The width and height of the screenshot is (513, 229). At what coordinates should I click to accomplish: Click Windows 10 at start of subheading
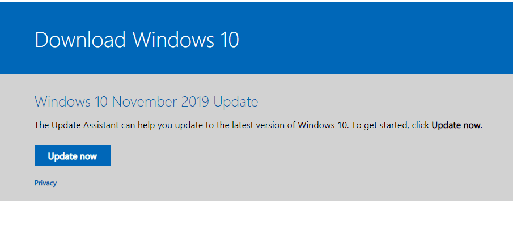(x=71, y=101)
